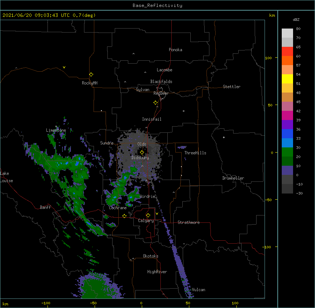
Task: Click the Didsbury town label
Action: click(x=140, y=158)
